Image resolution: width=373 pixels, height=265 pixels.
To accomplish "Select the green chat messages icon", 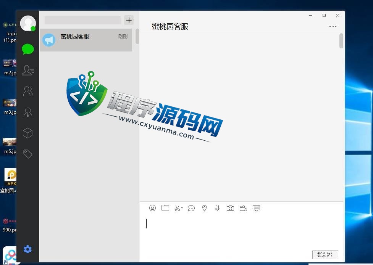I will (x=28, y=49).
